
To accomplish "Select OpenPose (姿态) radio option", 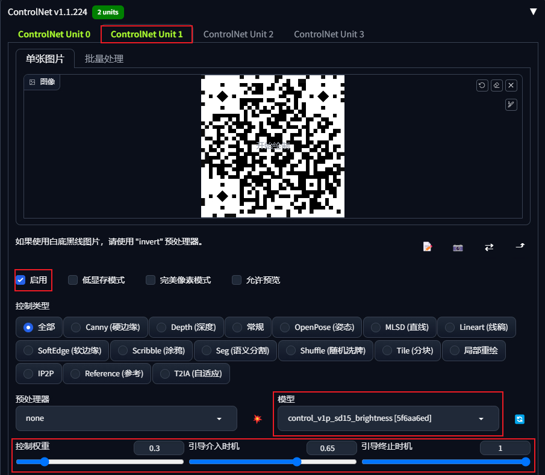I will pyautogui.click(x=317, y=328).
